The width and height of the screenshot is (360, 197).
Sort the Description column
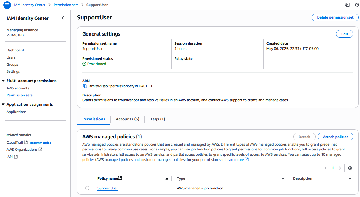[x=350, y=178]
